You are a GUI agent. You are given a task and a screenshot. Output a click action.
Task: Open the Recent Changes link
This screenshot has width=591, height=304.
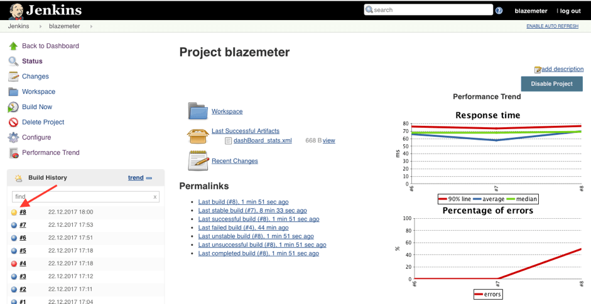[x=235, y=160]
